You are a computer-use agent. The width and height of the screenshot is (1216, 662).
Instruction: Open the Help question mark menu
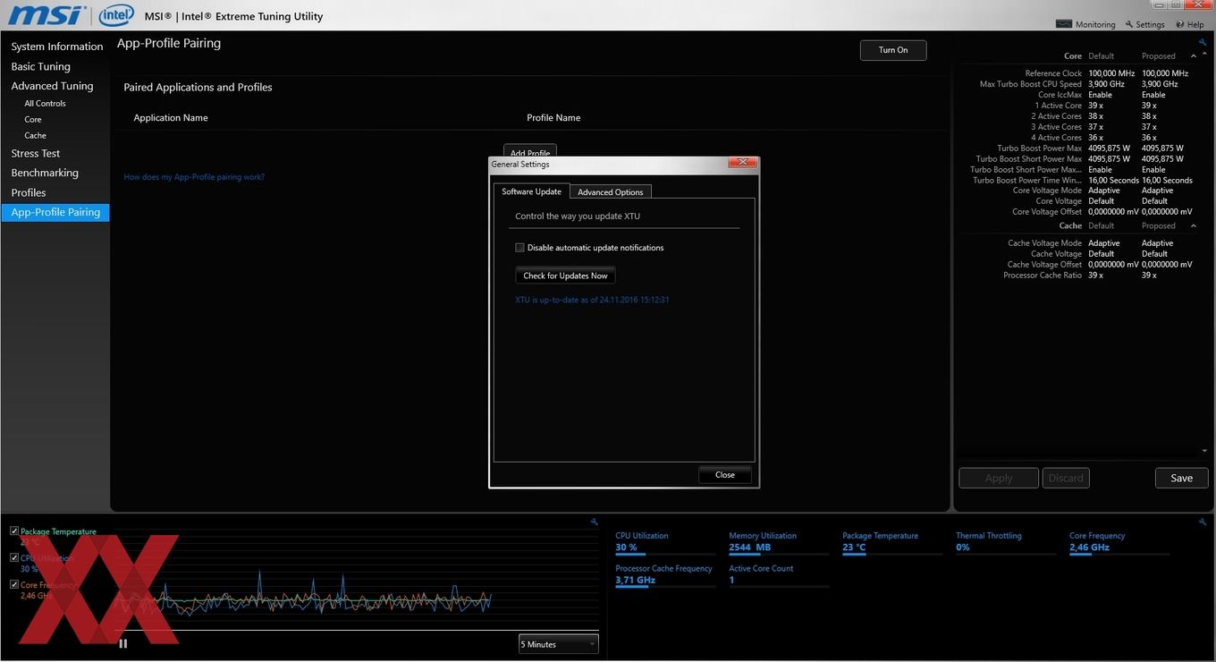pos(1190,24)
